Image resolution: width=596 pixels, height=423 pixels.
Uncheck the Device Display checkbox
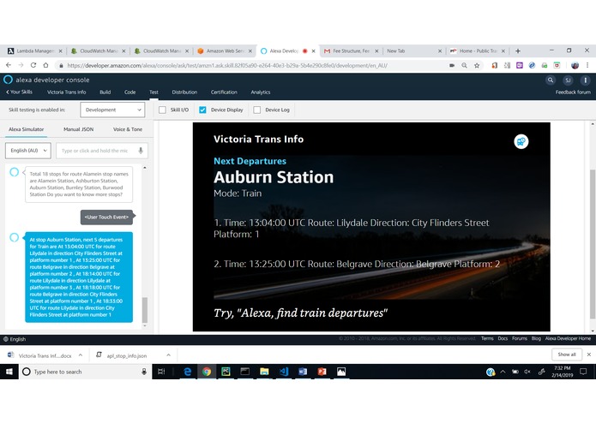(202, 110)
